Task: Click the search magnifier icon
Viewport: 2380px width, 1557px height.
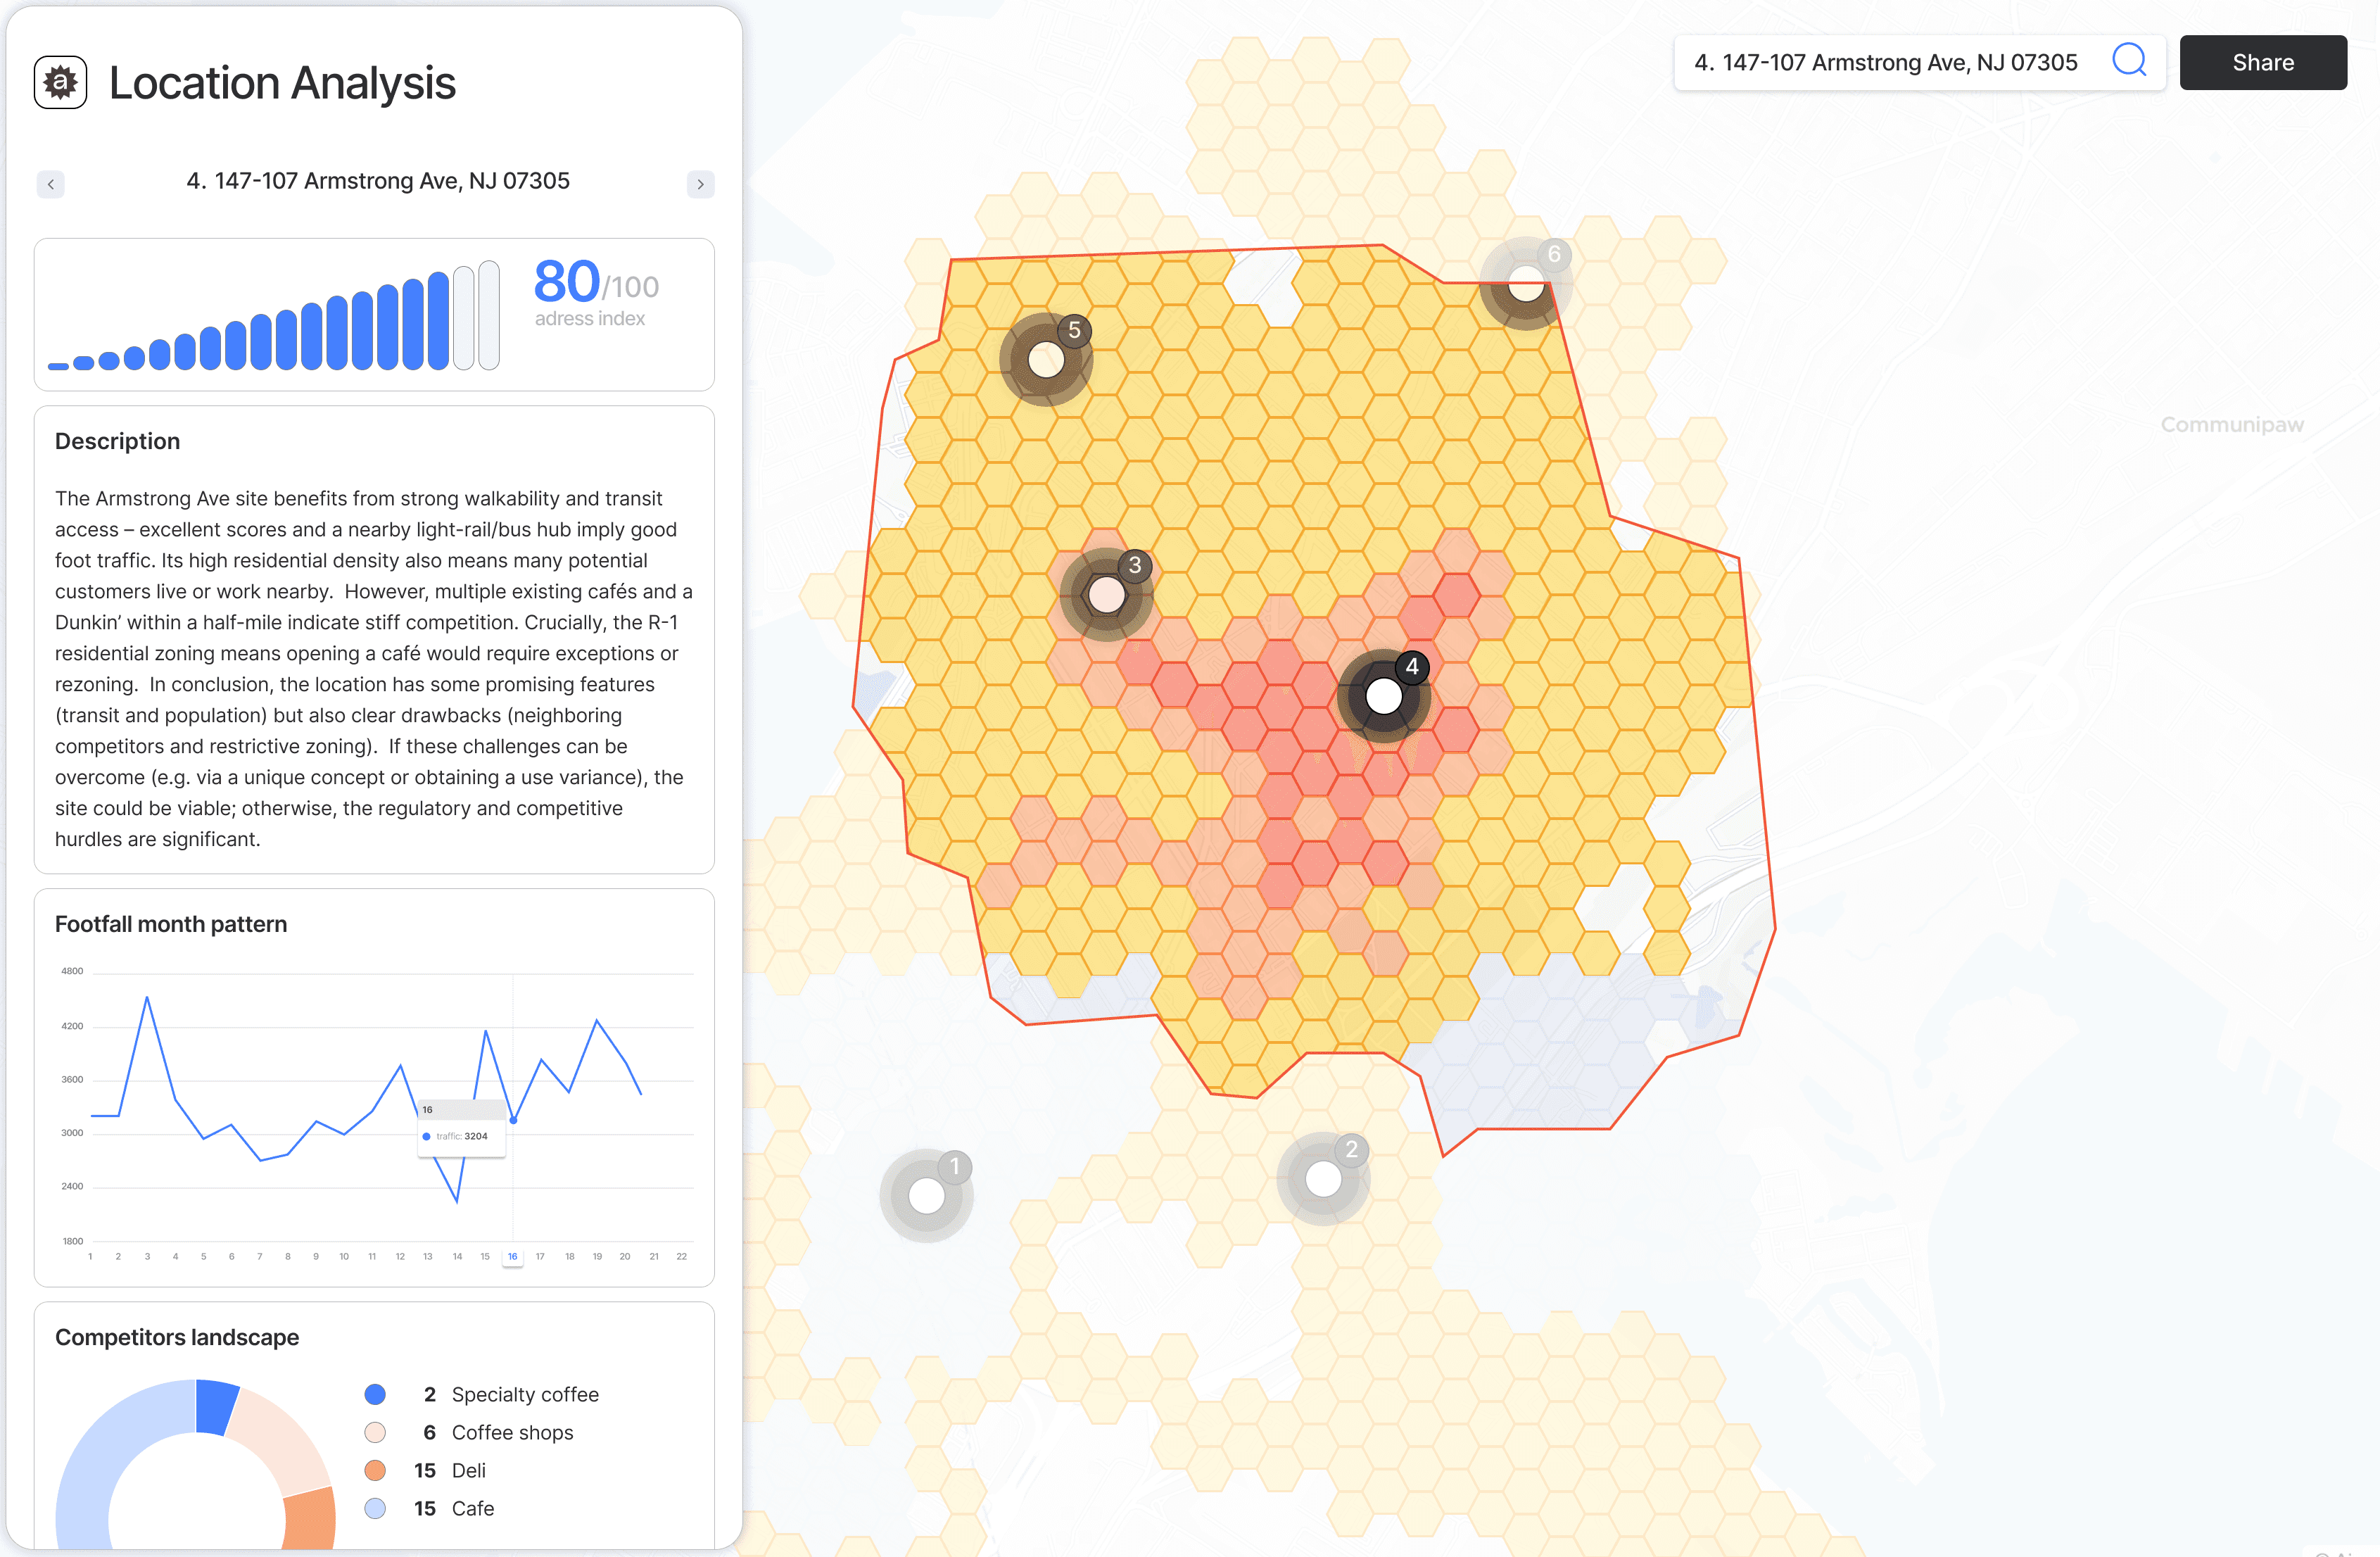Action: point(2128,61)
